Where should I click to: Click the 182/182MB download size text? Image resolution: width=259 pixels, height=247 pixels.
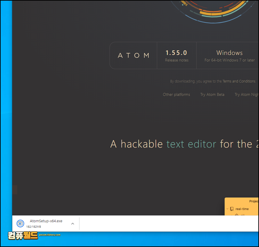click(x=34, y=227)
